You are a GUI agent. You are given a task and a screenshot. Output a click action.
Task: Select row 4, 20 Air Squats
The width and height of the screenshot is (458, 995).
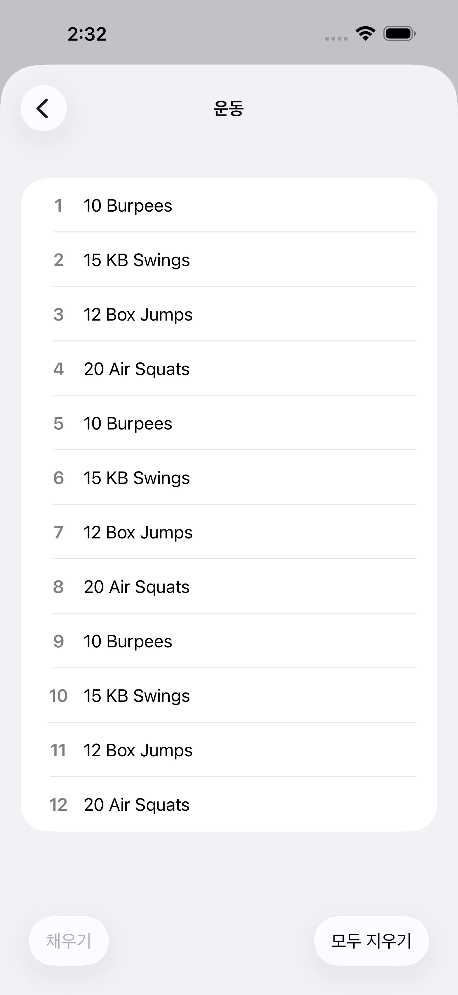(x=229, y=369)
